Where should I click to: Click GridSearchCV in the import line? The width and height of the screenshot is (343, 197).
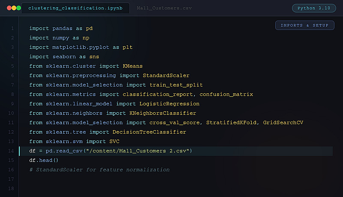coord(283,122)
